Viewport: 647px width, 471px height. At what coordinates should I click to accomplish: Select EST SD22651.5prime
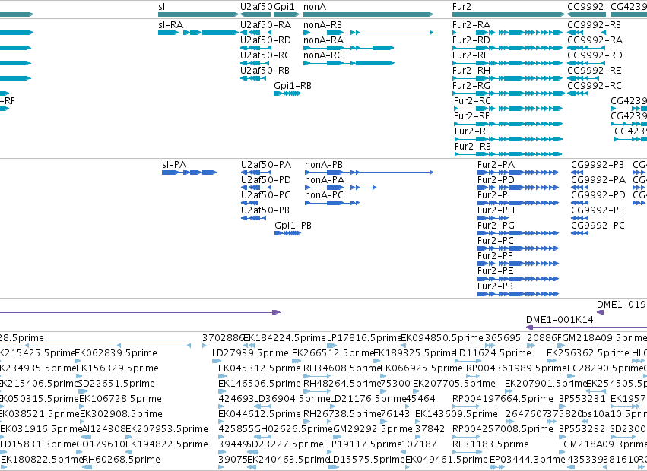(116, 384)
